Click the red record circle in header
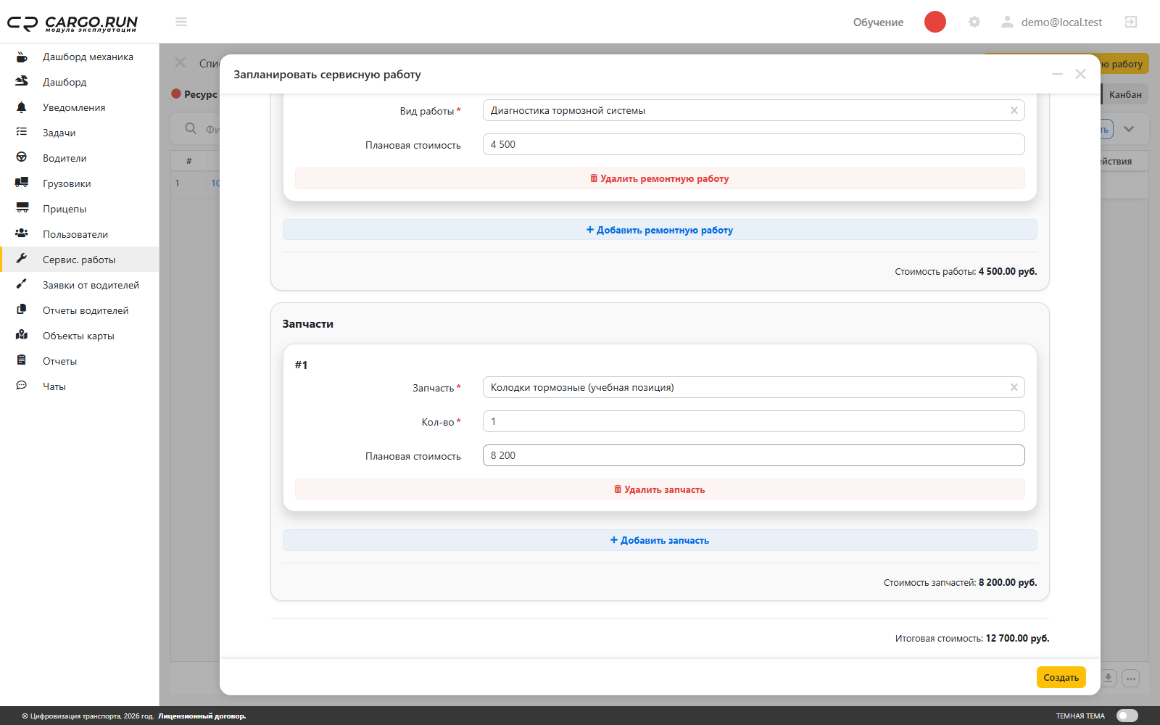This screenshot has width=1160, height=725. 935,22
